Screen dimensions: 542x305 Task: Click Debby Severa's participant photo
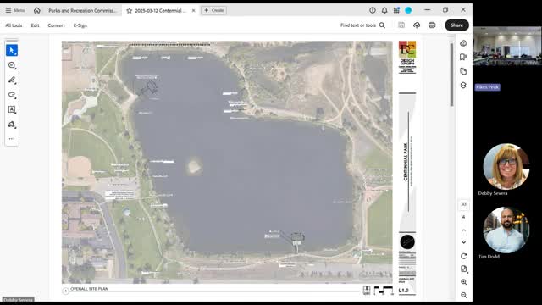pos(506,167)
